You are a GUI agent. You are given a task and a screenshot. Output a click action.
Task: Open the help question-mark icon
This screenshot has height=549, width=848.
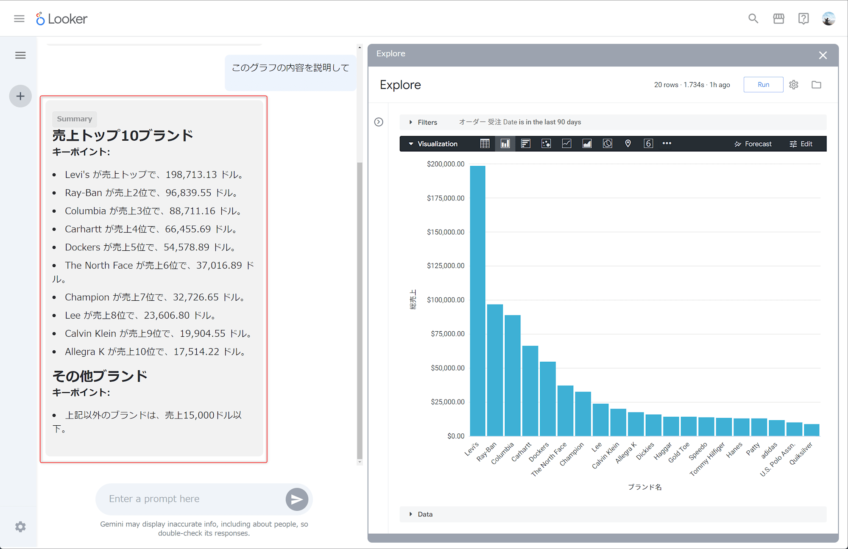point(803,19)
